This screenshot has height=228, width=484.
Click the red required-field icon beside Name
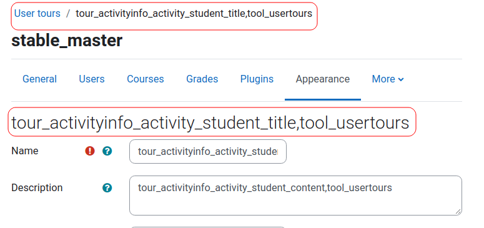click(x=90, y=151)
